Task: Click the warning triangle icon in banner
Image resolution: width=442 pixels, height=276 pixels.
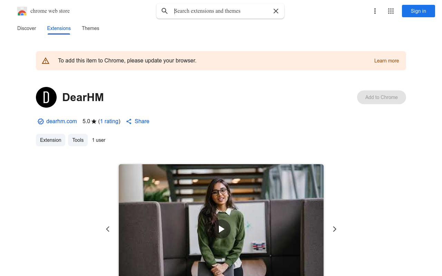Action: 46,61
